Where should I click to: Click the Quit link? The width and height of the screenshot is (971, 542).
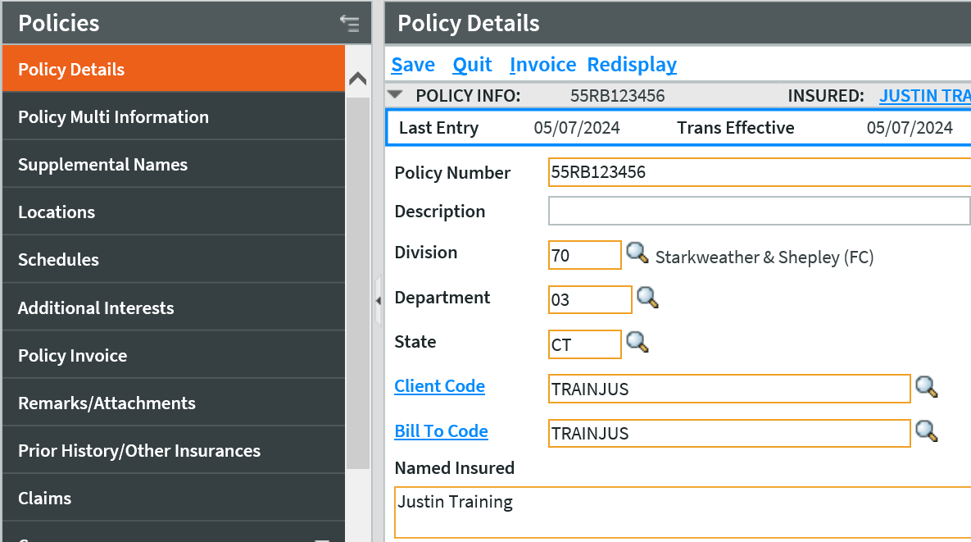tap(472, 65)
